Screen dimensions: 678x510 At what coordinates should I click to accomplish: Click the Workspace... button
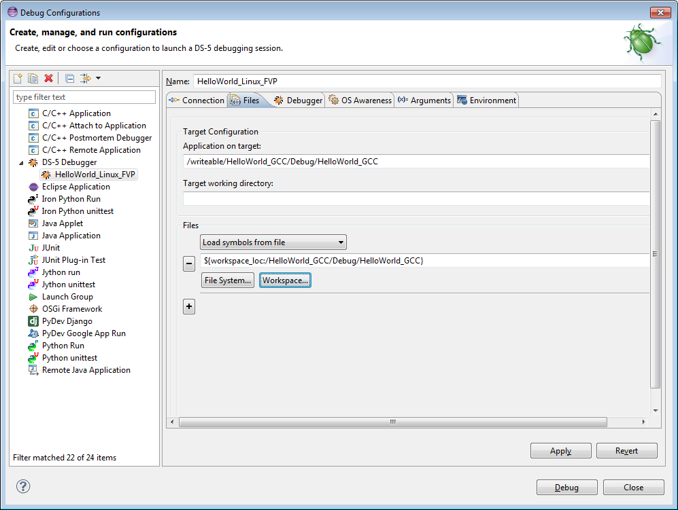click(285, 280)
